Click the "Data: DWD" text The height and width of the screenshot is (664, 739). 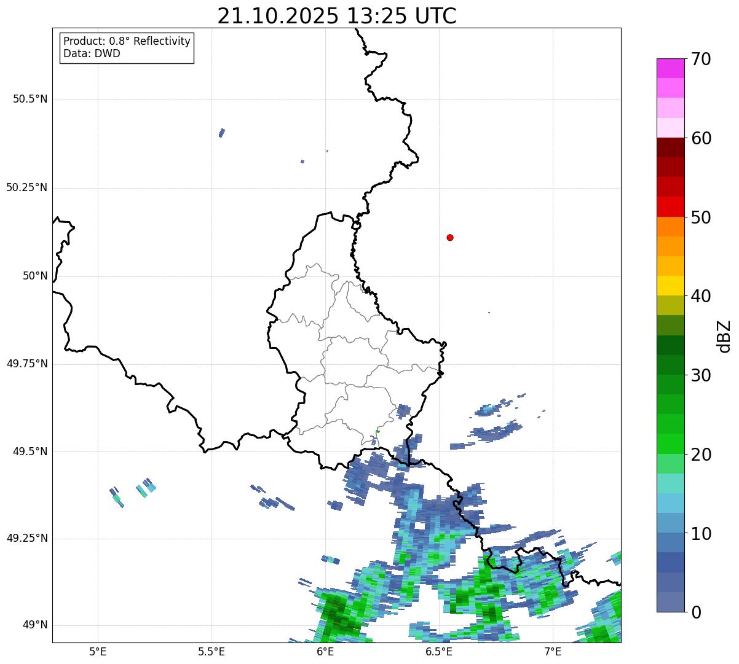click(92, 53)
